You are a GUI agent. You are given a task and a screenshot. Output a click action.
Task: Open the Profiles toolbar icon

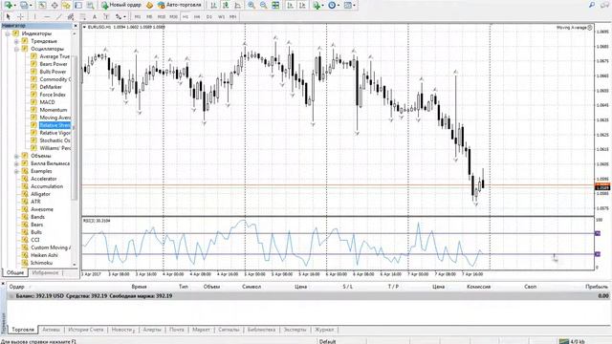pyautogui.click(x=24, y=5)
